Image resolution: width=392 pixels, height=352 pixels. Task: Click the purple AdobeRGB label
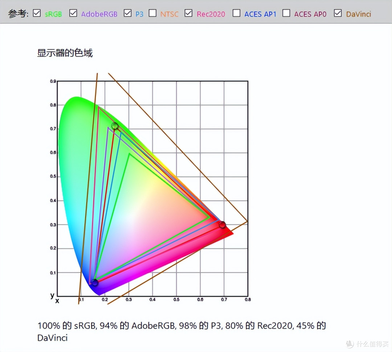99,14
